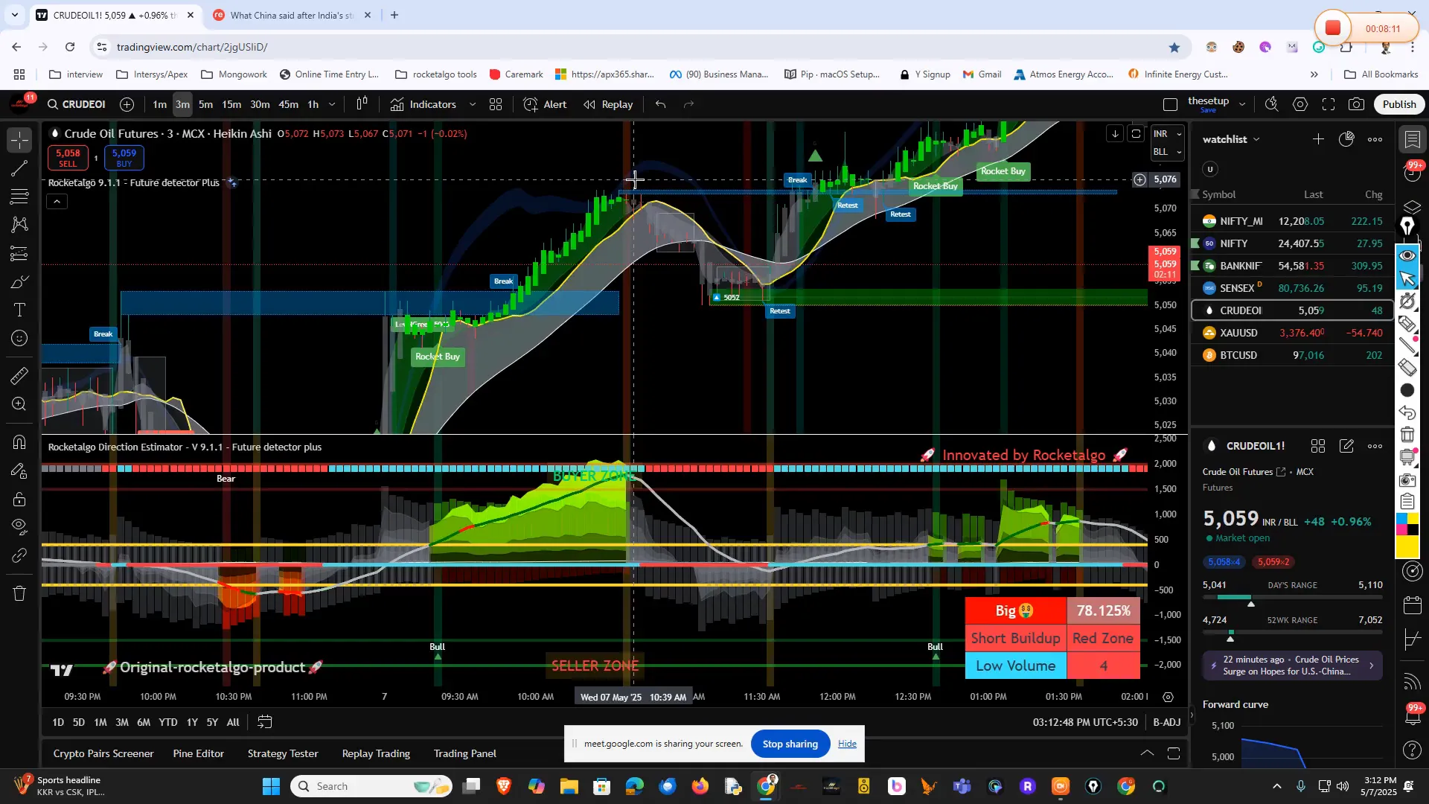Viewport: 1429px width, 804px height.
Task: Add symbol to compare plus icon
Action: click(x=127, y=104)
